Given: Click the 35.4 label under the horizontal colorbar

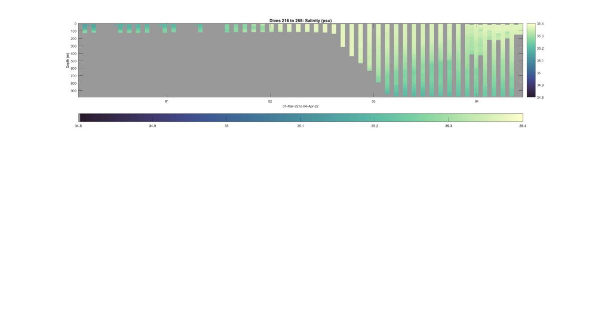Looking at the screenshot, I should pyautogui.click(x=523, y=126).
